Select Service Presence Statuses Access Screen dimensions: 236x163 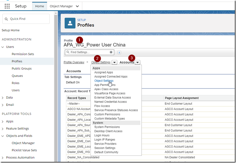(x=116, y=110)
